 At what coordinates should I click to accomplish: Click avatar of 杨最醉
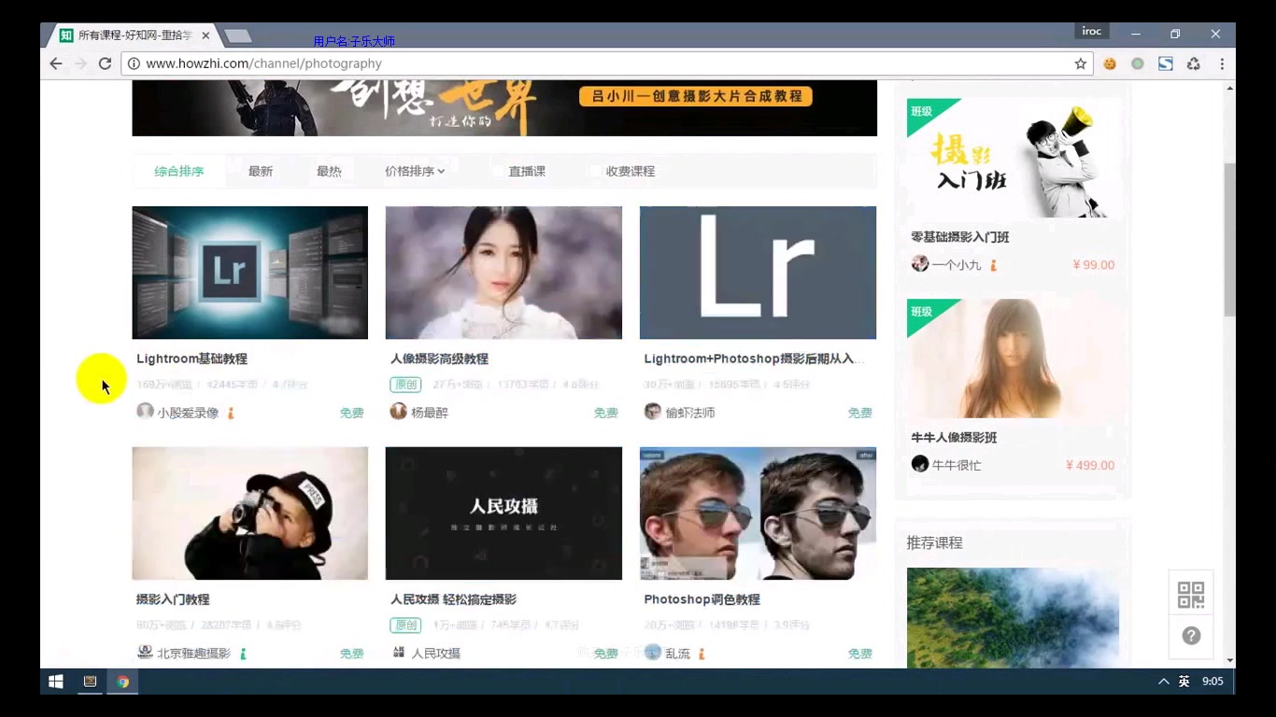tap(399, 412)
